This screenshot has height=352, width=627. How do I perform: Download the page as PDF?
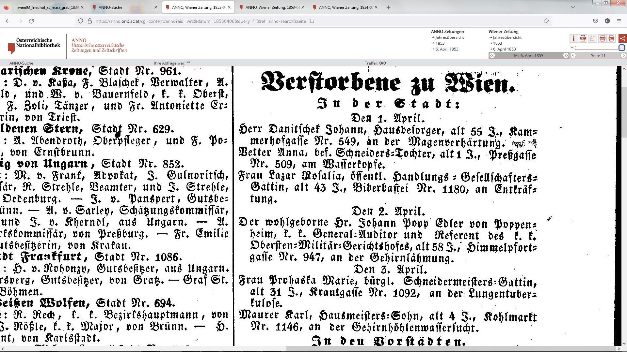pos(583,38)
